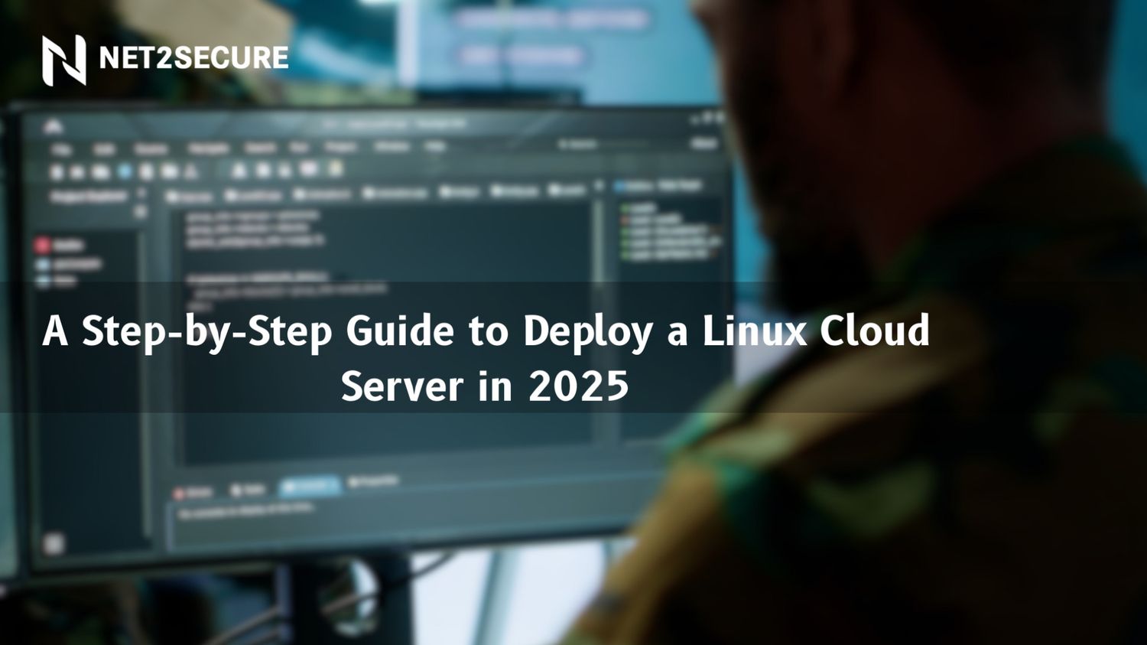Switch to the first editor file tab
This screenshot has height=645, width=1147.
pyautogui.click(x=189, y=197)
